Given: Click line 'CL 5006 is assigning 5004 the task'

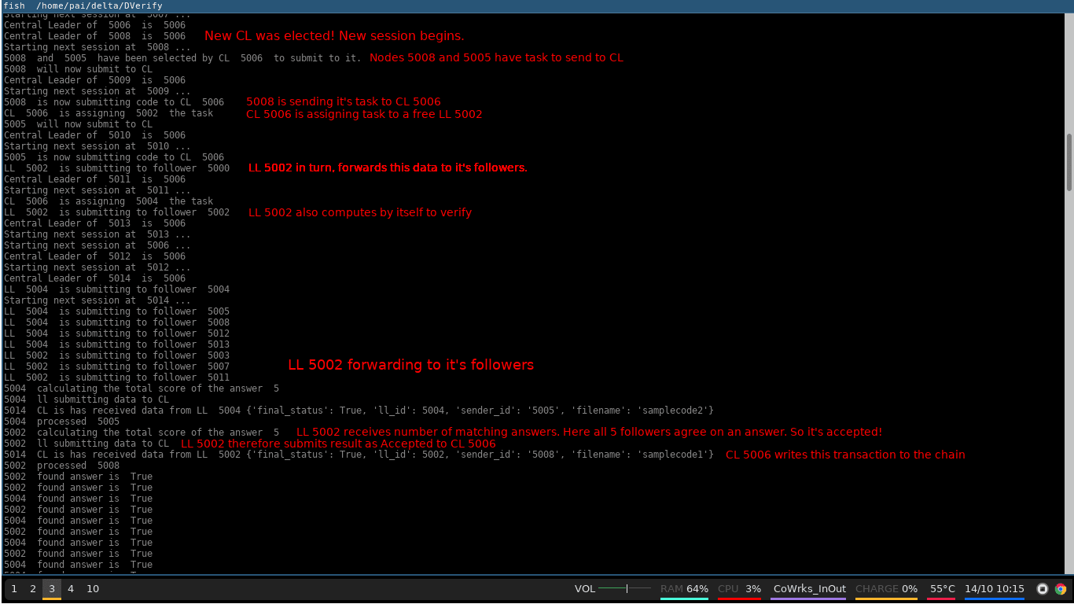Looking at the screenshot, I should coord(109,201).
